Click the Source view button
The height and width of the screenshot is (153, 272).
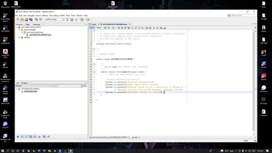[x=92, y=28]
